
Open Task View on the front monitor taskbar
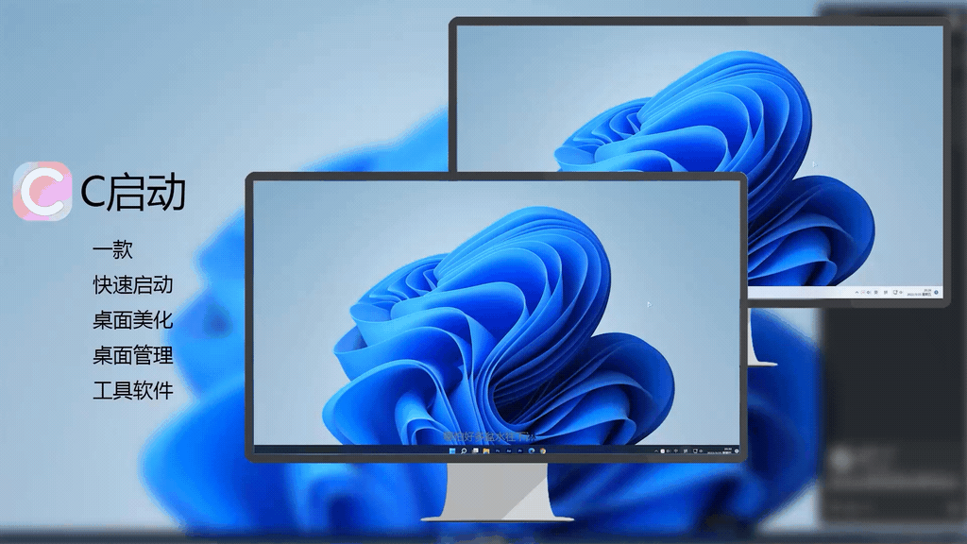click(x=475, y=451)
